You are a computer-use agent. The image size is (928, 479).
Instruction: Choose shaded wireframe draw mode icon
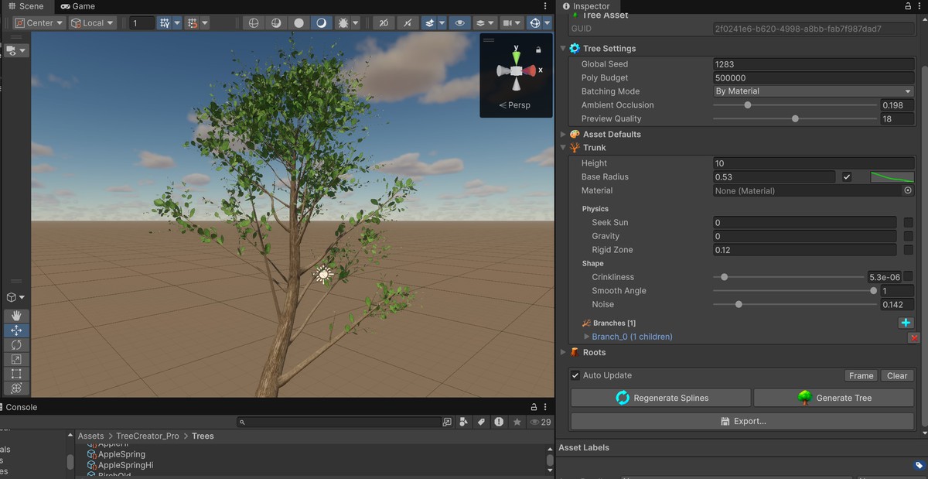tap(276, 23)
